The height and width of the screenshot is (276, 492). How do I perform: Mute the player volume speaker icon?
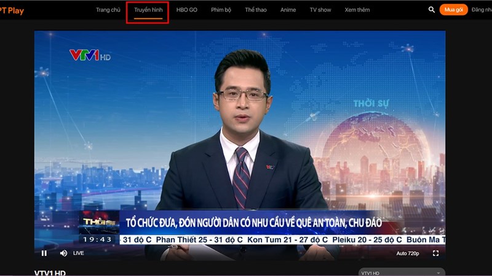(x=63, y=253)
